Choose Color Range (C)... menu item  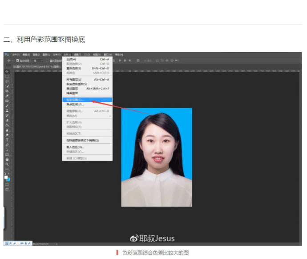[x=87, y=100]
